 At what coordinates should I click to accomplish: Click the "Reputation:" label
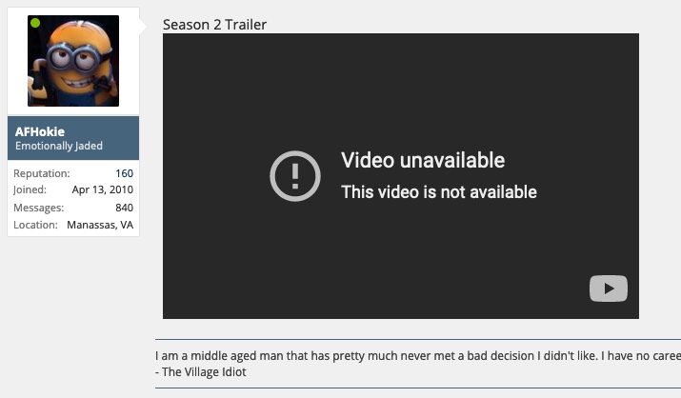click(42, 173)
